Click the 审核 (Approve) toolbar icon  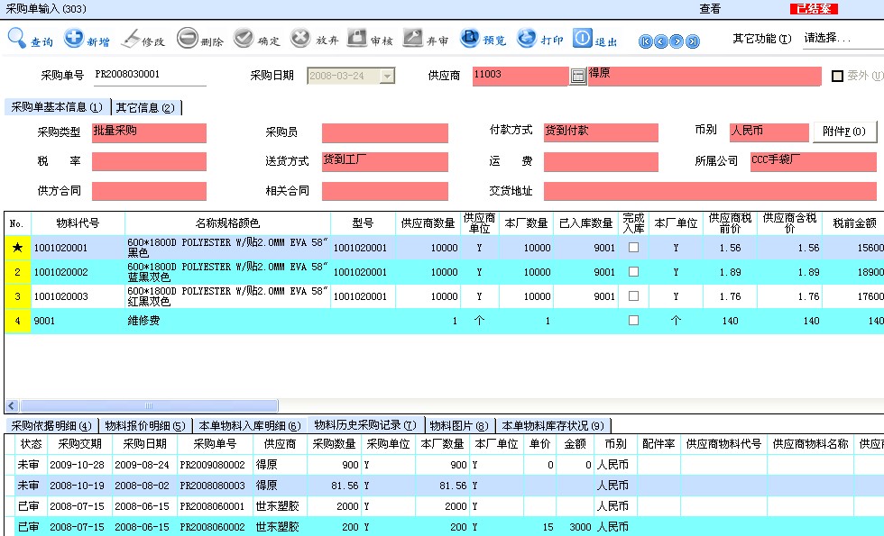pos(356,39)
